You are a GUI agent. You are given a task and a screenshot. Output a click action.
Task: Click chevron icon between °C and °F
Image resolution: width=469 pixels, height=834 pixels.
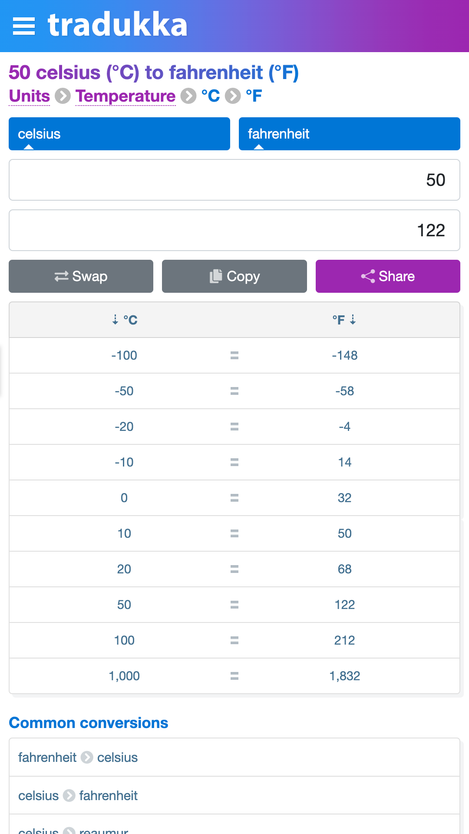pos(233,96)
